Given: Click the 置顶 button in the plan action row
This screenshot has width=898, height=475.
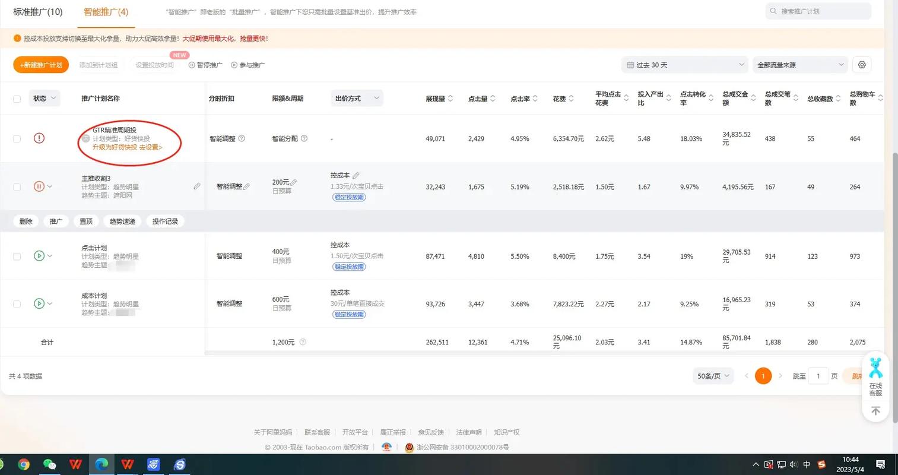Looking at the screenshot, I should [86, 221].
